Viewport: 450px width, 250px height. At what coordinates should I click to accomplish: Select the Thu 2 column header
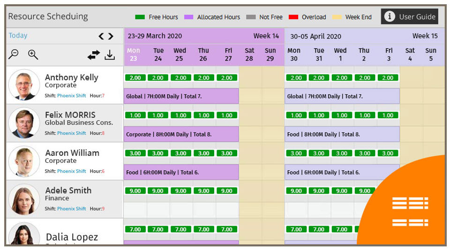point(364,54)
